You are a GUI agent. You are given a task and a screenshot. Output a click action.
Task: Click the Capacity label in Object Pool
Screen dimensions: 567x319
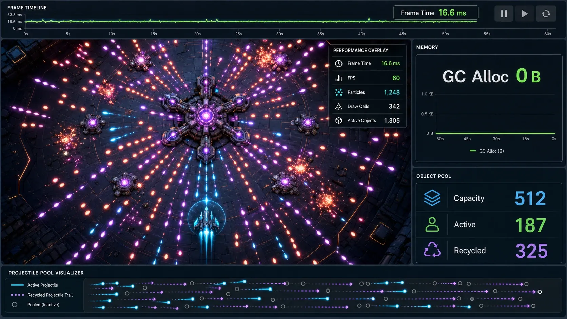click(469, 198)
